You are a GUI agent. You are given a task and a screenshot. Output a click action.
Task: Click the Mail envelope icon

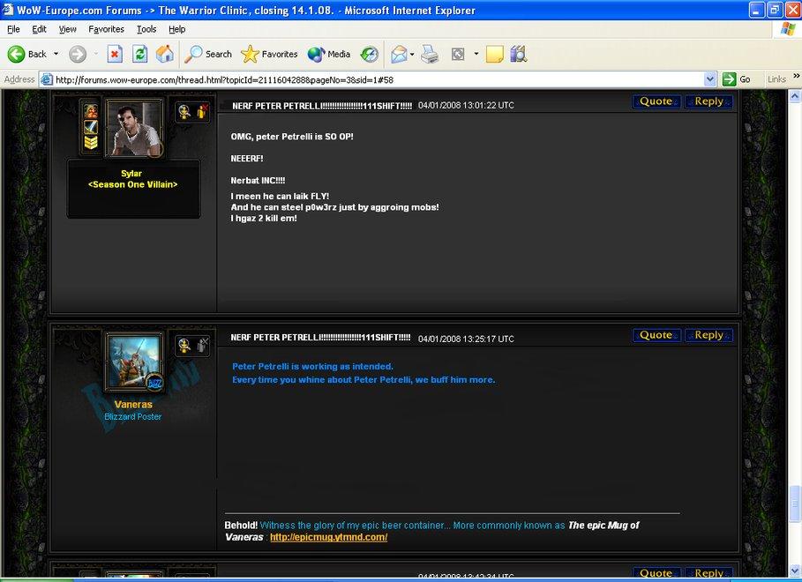pyautogui.click(x=399, y=54)
